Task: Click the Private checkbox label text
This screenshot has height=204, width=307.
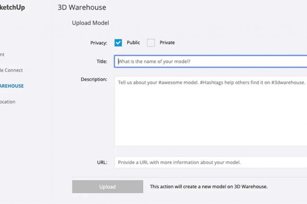Action: (x=167, y=42)
